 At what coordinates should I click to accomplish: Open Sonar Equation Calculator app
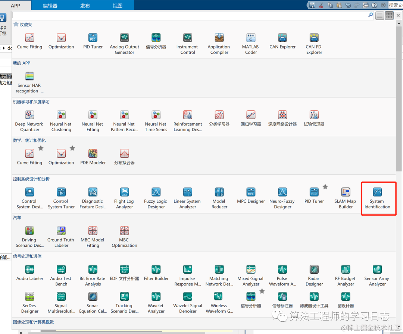[93, 303]
